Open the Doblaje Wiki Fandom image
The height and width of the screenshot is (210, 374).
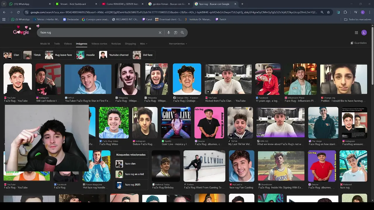[187, 79]
